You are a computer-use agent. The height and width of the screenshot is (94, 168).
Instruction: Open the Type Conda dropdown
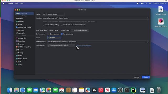pos(54,38)
